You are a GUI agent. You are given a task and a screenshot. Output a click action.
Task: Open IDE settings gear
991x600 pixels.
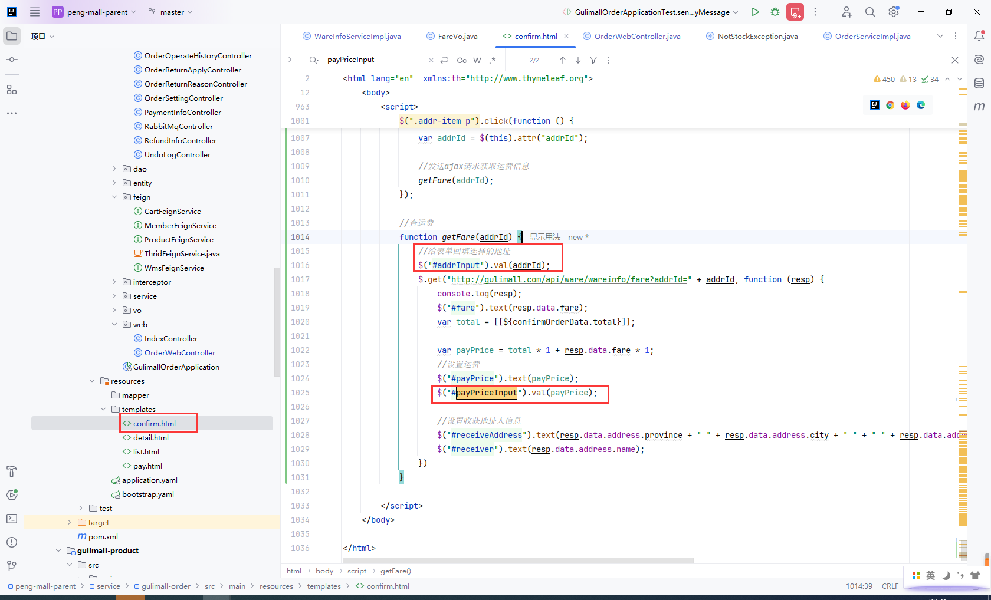pos(894,12)
